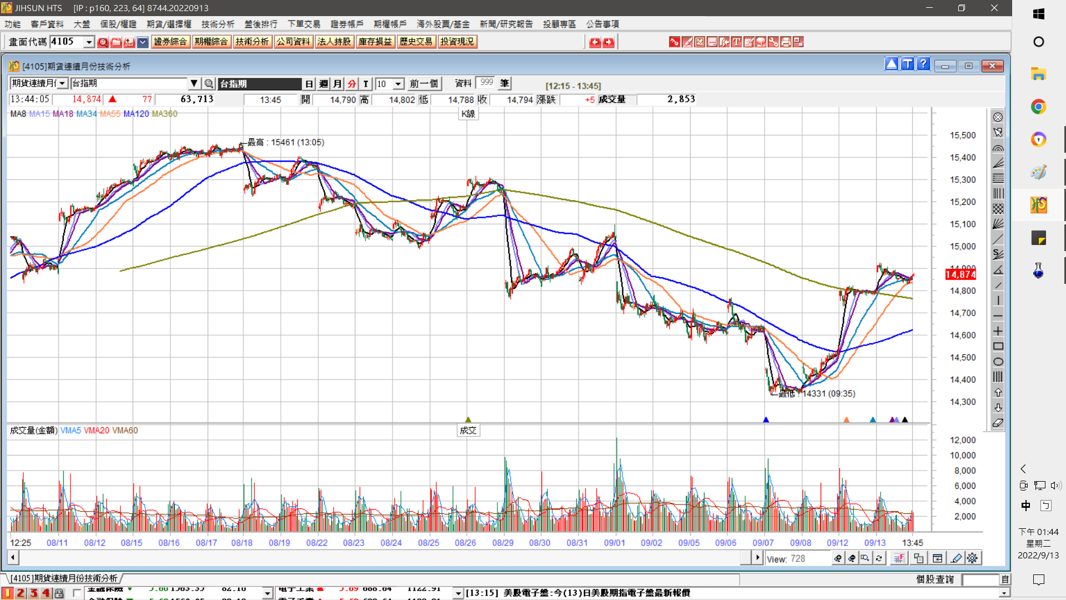The height and width of the screenshot is (600, 1066).
Task: Open the minute interval 10 dropdown
Action: 398,84
